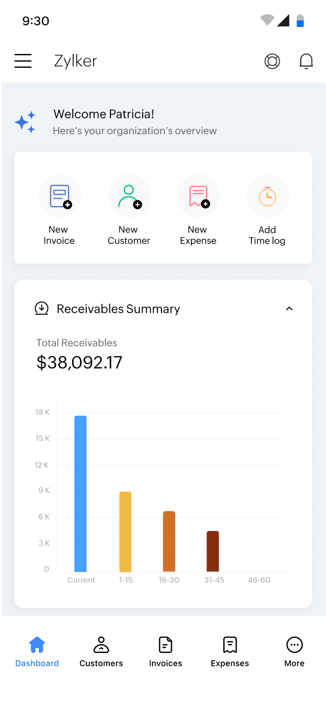This screenshot has height=704, width=326.
Task: Click the "46-60" axis label
Action: (x=259, y=580)
